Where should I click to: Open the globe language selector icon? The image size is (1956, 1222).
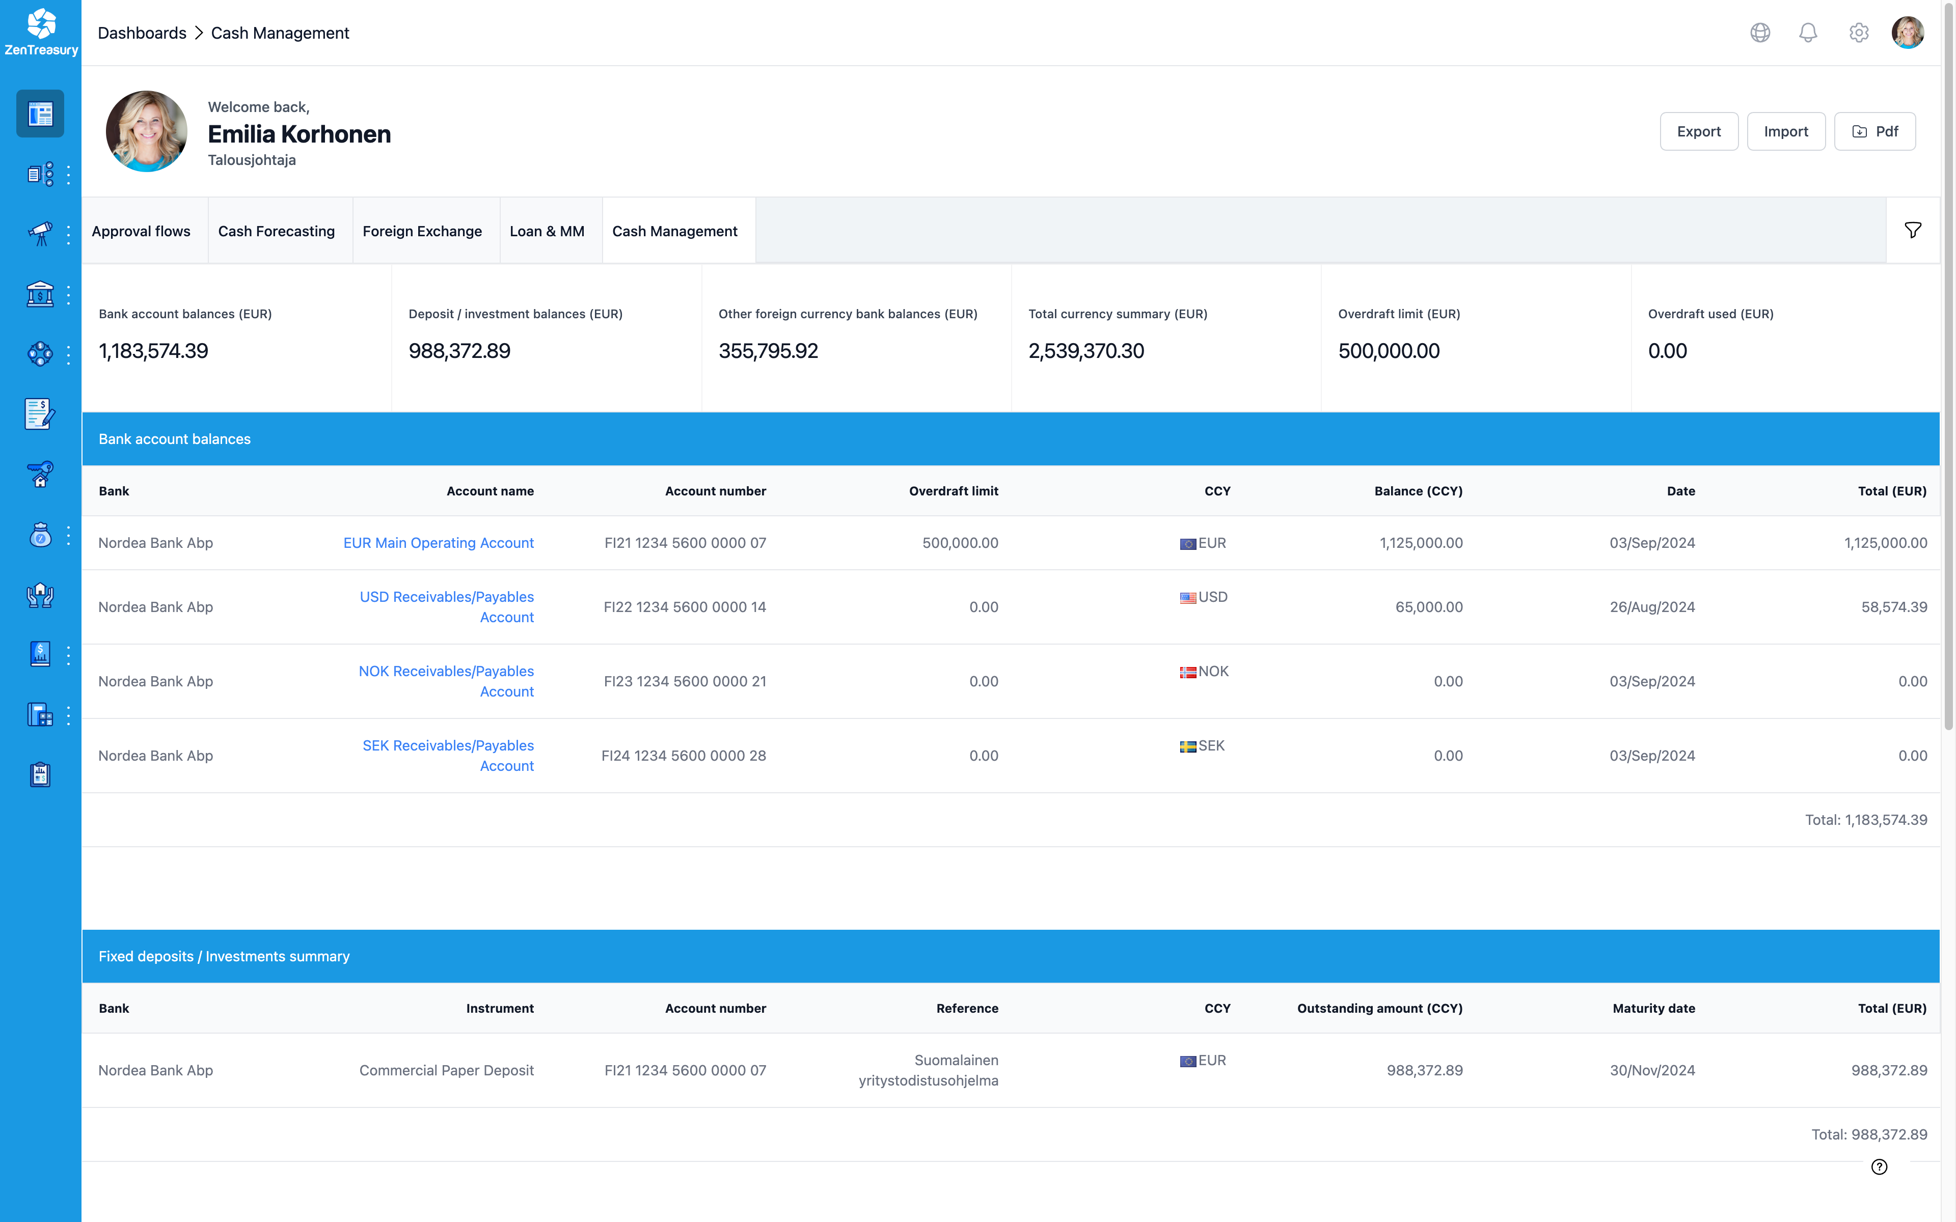pyautogui.click(x=1759, y=32)
